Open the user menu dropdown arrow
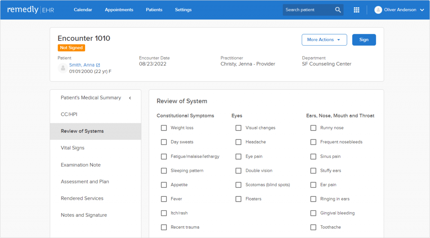This screenshot has height=238, width=430. [x=422, y=10]
